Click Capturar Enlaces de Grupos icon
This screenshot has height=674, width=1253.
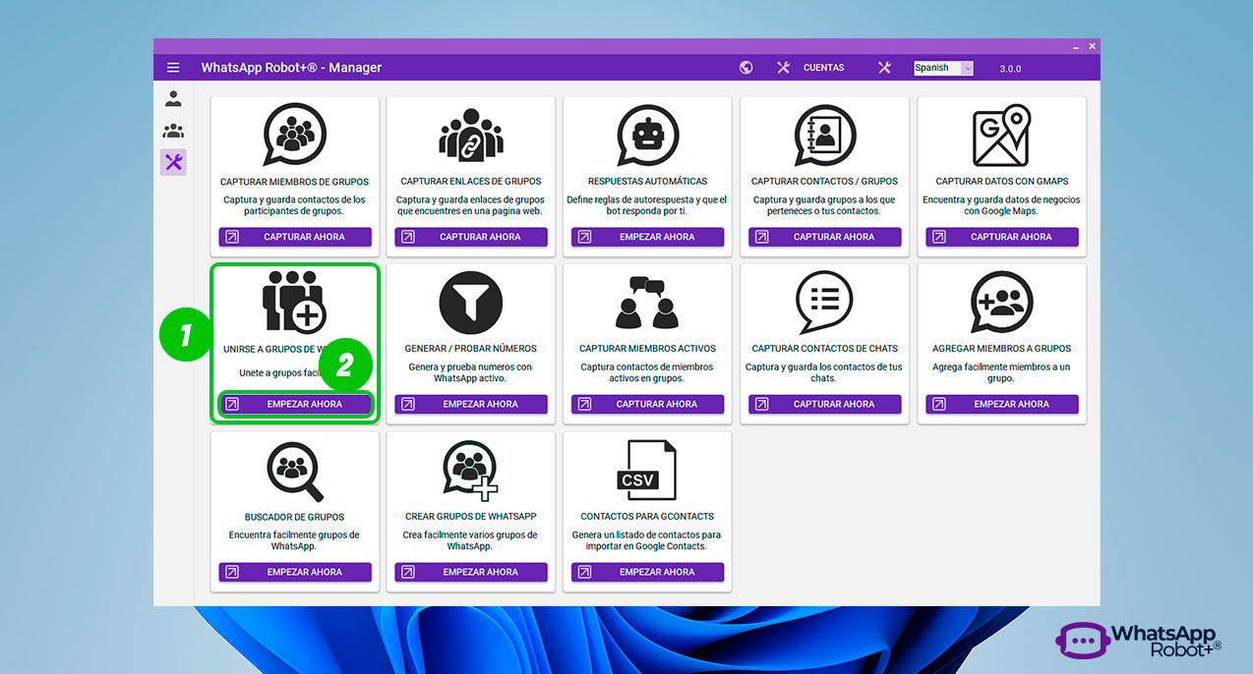pyautogui.click(x=471, y=135)
